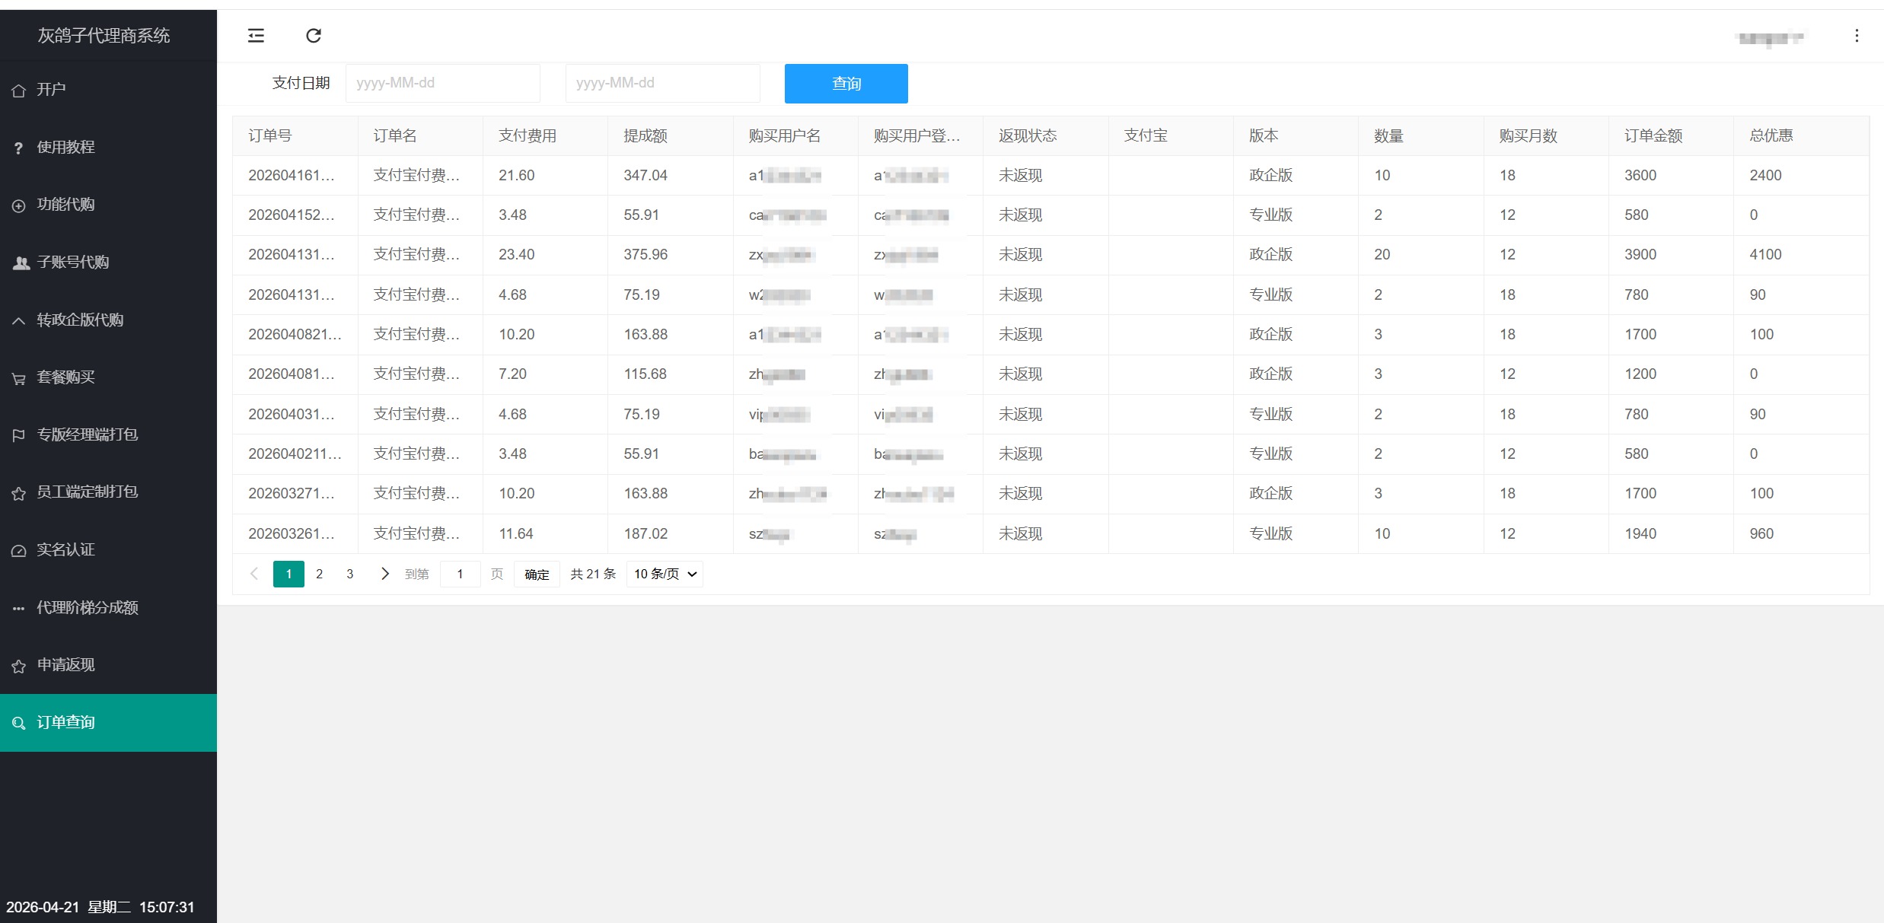The width and height of the screenshot is (1884, 923).
Task: Open the three-dot more options menu
Action: click(1857, 36)
